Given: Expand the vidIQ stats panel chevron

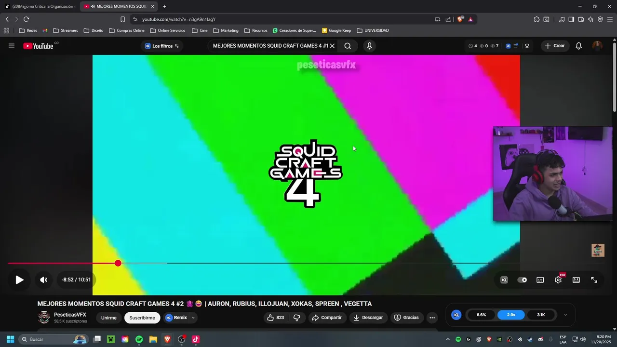Looking at the screenshot, I should point(565,315).
